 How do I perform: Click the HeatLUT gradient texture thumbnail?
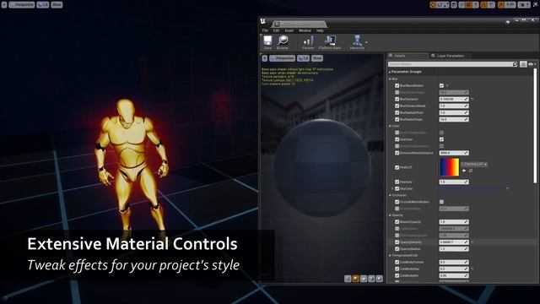[449, 167]
